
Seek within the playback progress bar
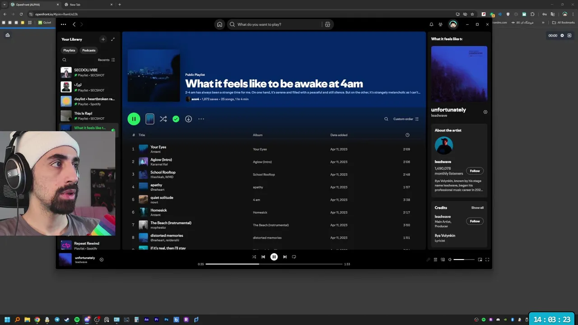click(x=274, y=264)
